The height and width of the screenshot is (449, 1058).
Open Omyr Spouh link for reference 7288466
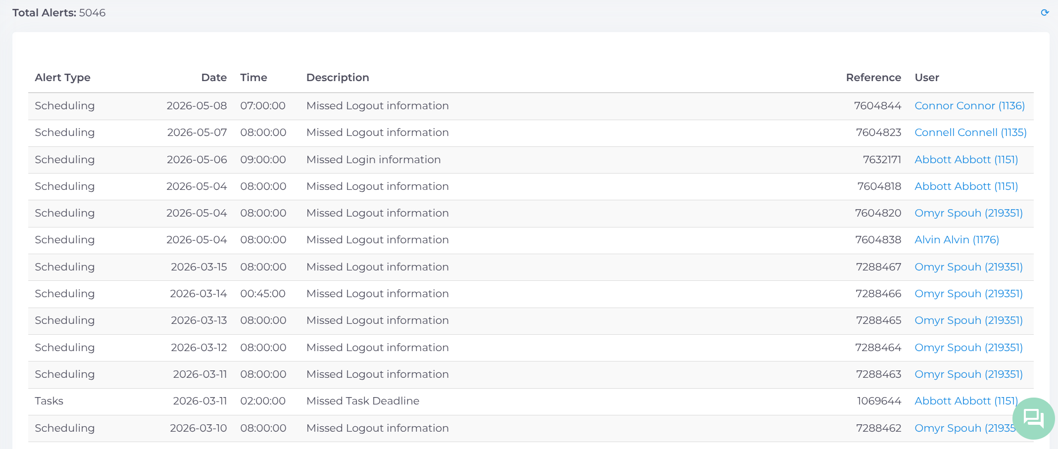(968, 294)
